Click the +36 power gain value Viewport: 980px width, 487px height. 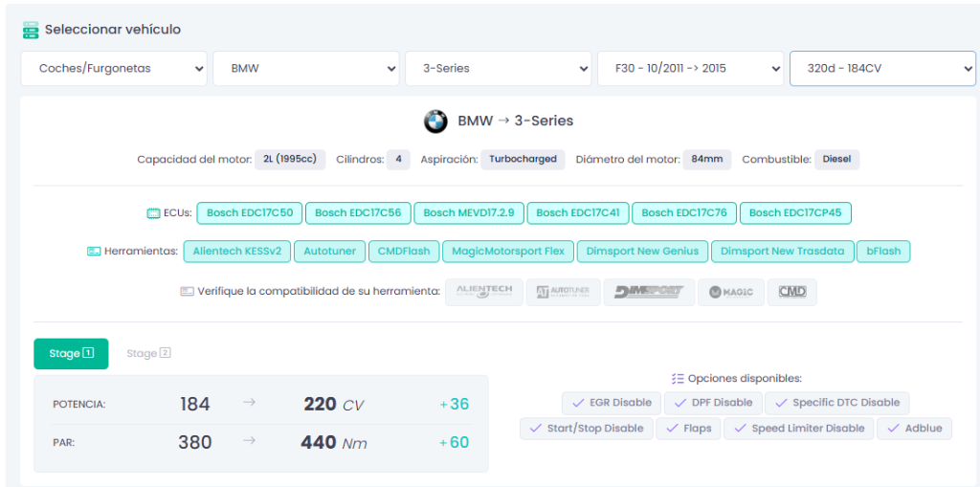454,405
